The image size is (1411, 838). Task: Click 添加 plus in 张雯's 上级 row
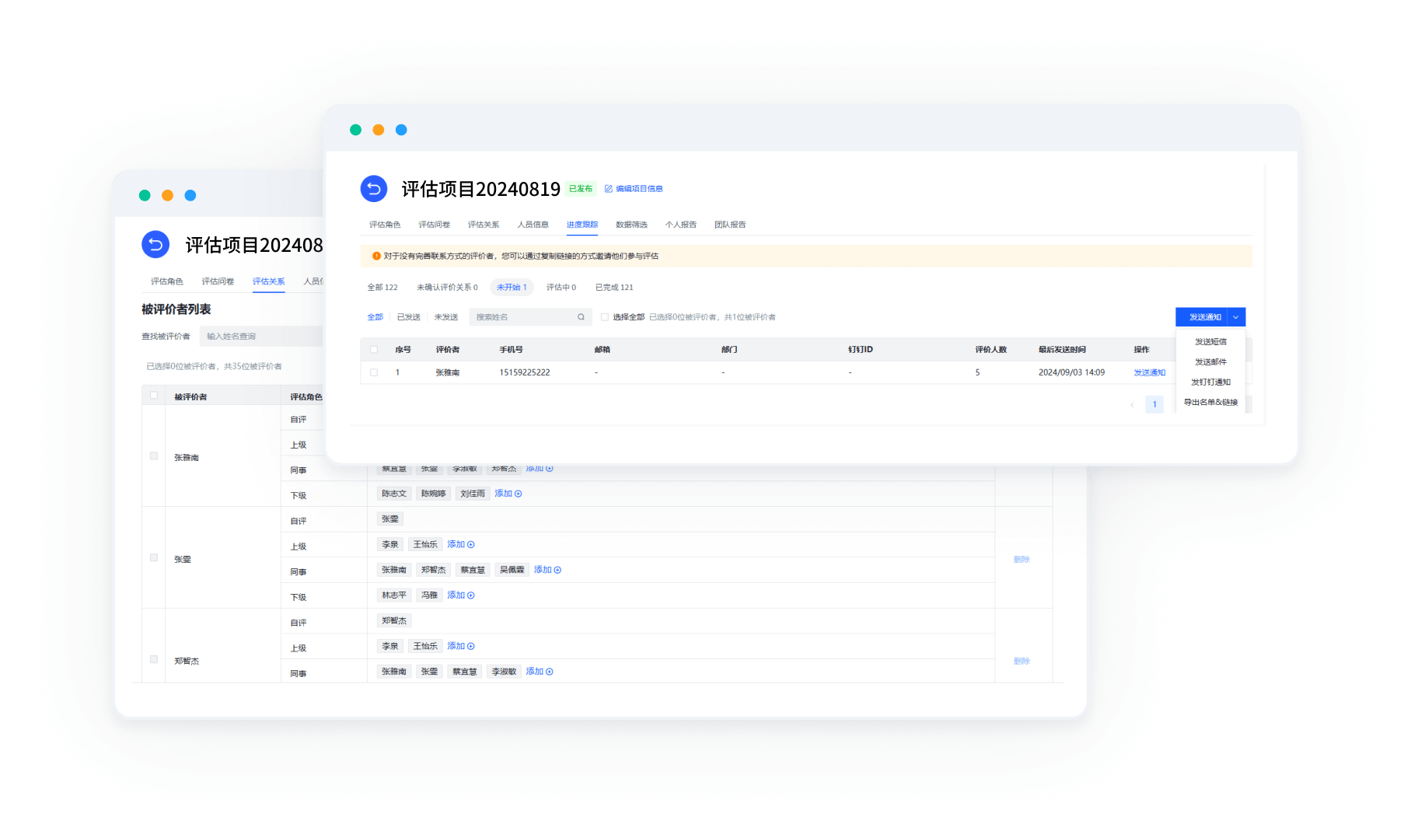pos(461,544)
